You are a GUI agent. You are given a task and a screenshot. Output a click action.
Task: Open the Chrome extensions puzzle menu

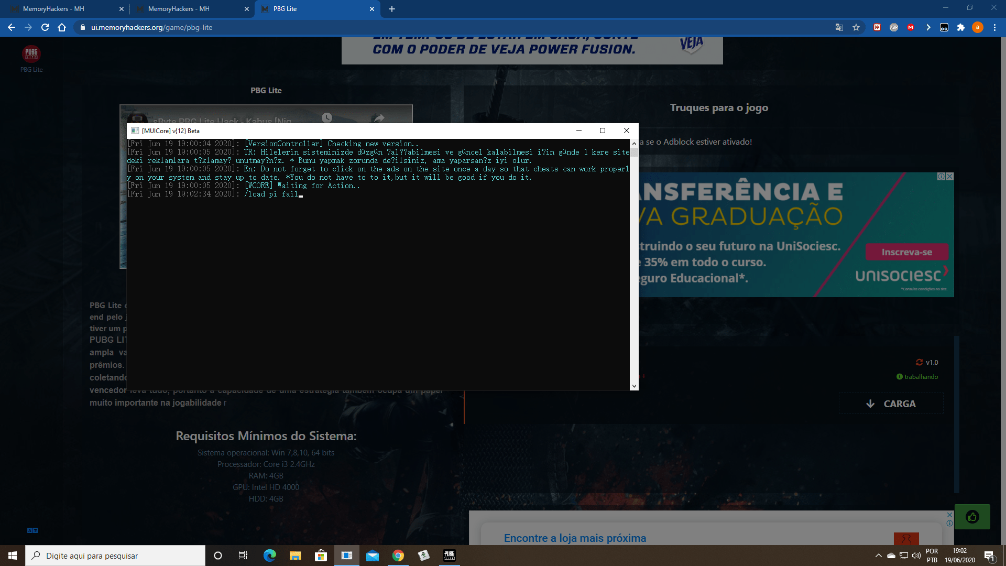[961, 27]
